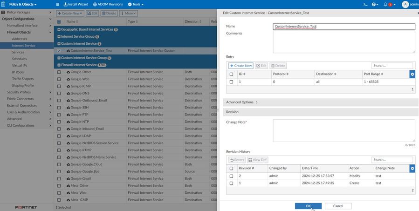Screen dimensions: 419x211
Task: Open the help question mark menu
Action: point(375,4)
